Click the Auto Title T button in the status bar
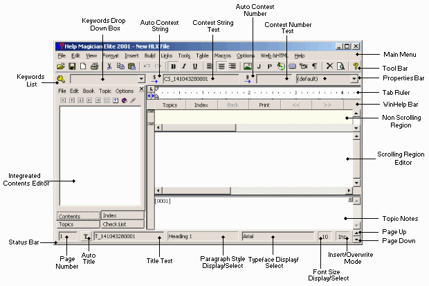 click(86, 236)
